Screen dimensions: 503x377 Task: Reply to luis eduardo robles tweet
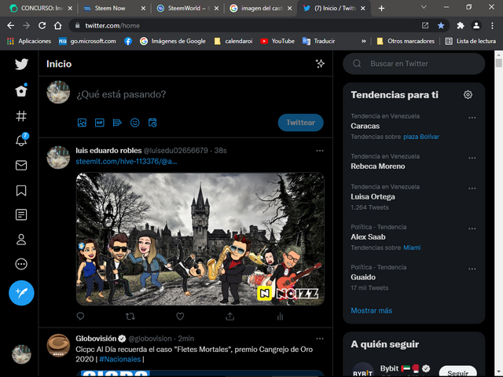pyautogui.click(x=80, y=317)
